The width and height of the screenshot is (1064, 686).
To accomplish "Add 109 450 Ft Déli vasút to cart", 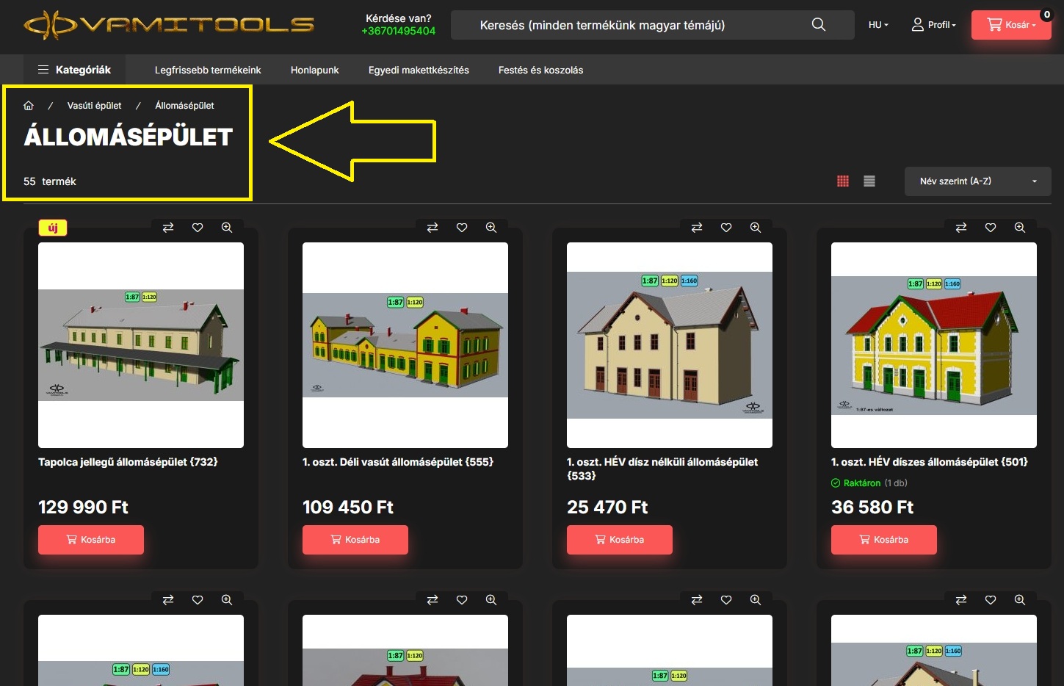I will coord(355,540).
